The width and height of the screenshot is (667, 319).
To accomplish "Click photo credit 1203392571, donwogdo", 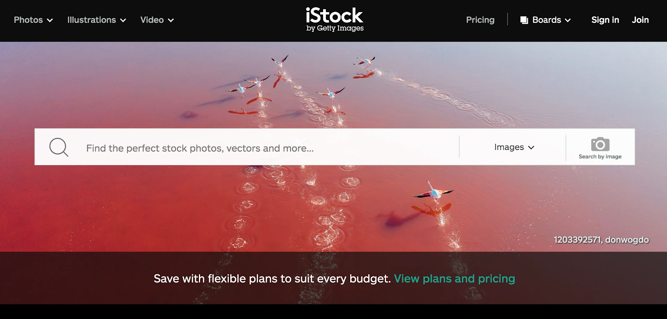I will [601, 240].
